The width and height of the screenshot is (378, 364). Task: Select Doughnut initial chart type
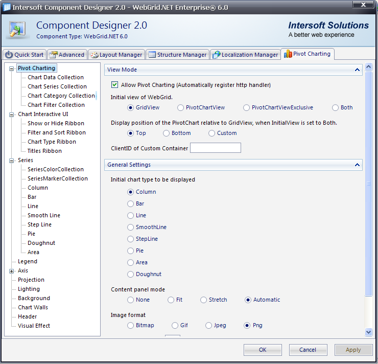tap(130, 274)
